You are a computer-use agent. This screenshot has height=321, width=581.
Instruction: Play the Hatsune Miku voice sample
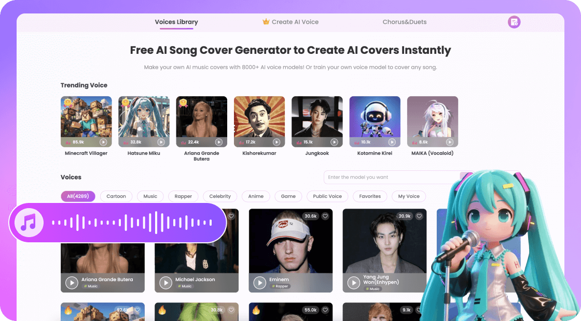[161, 142]
